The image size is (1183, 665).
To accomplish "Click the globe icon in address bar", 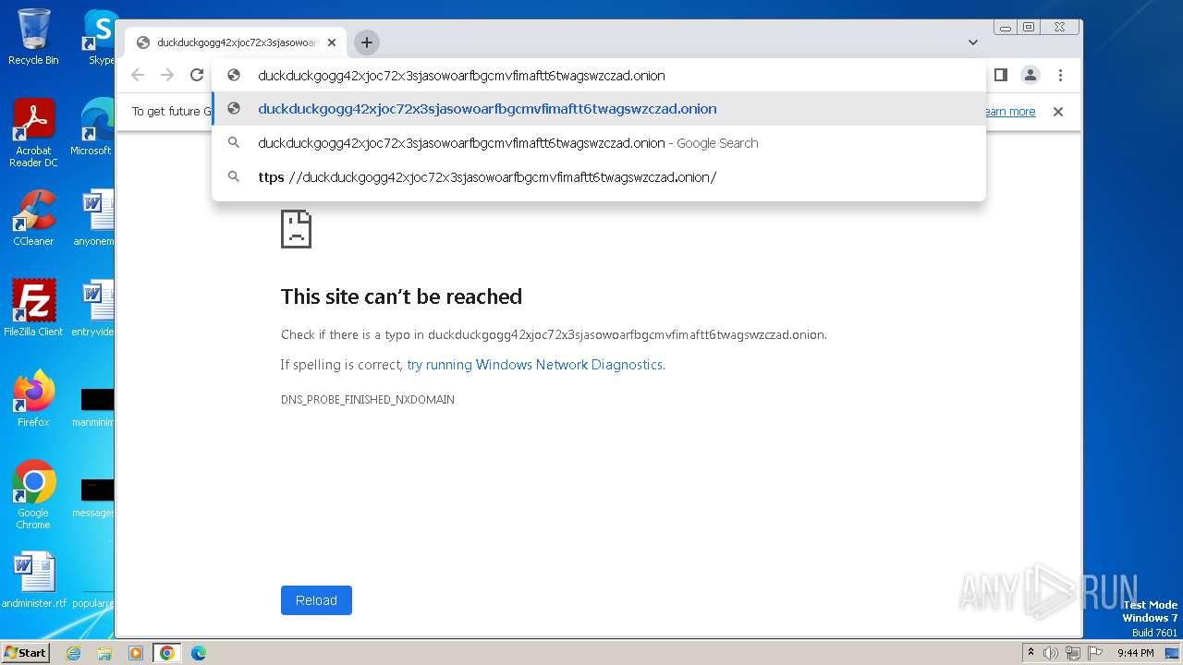I will (x=234, y=76).
